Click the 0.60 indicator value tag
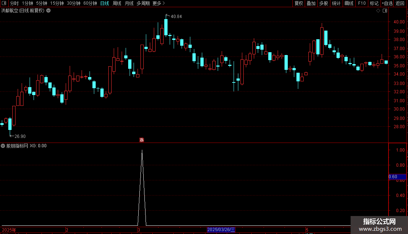This screenshot has width=408, height=234. pos(397,177)
